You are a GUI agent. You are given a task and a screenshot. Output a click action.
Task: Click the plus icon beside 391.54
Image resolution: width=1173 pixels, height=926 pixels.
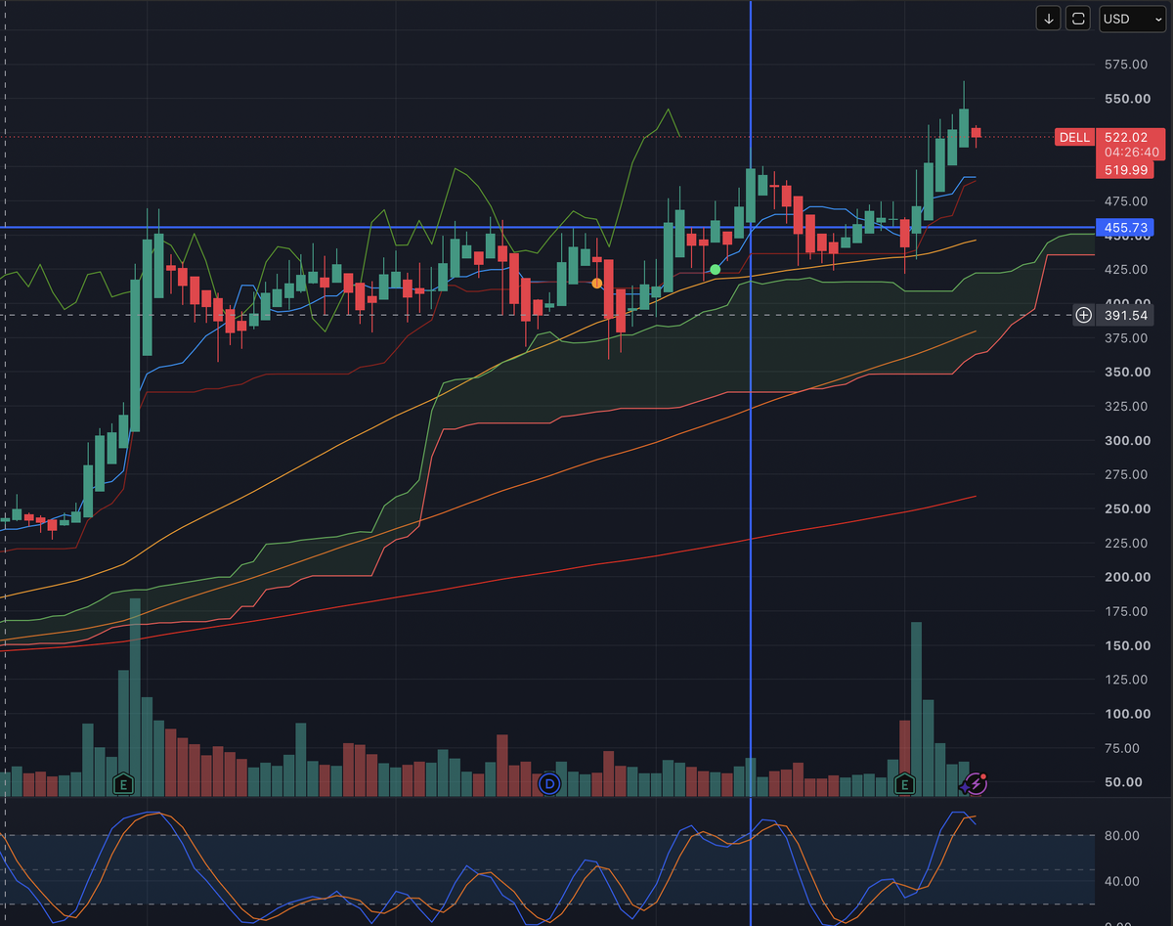click(1083, 315)
